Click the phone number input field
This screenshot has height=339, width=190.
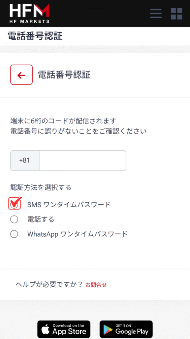82,161
